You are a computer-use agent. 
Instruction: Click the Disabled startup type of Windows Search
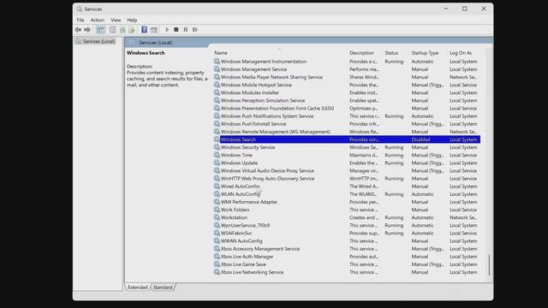pos(420,139)
